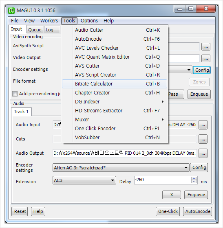Enqueue the audio encoding job
The image size is (223, 228).
pos(196,195)
